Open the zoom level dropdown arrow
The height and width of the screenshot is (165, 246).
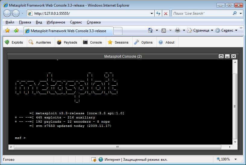point(236,159)
